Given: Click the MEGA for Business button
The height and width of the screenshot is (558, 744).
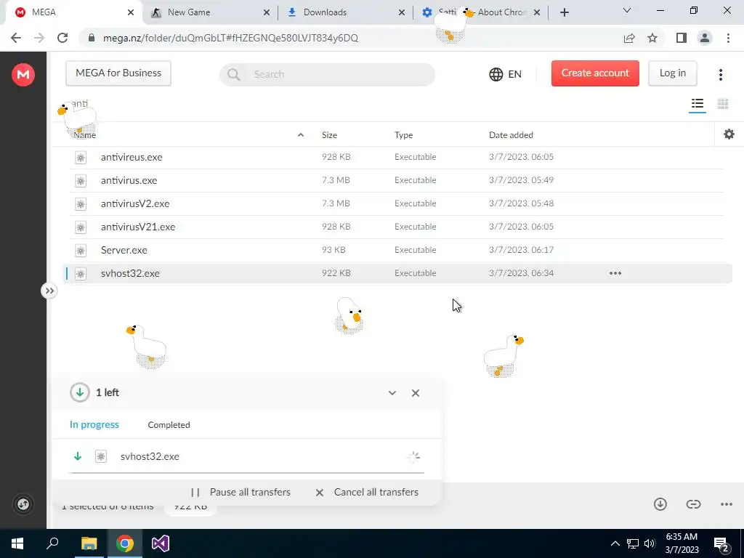Looking at the screenshot, I should 118,73.
